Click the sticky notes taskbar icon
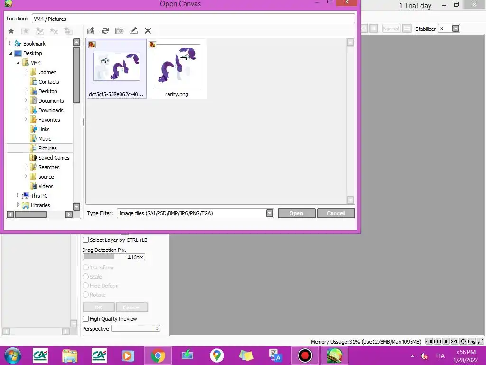Screen dimensions: 486x365 click(246, 355)
